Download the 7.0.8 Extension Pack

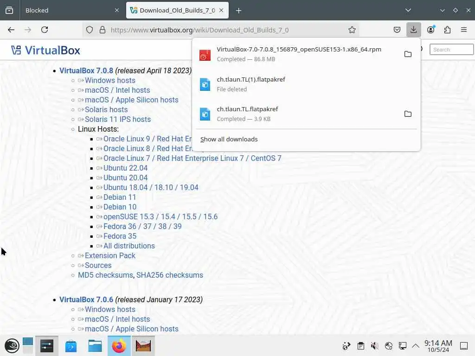110,255
